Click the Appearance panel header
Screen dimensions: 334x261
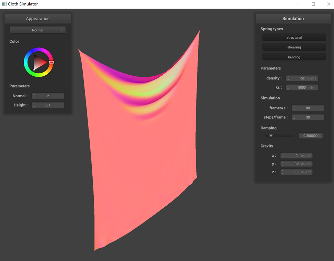coord(38,19)
